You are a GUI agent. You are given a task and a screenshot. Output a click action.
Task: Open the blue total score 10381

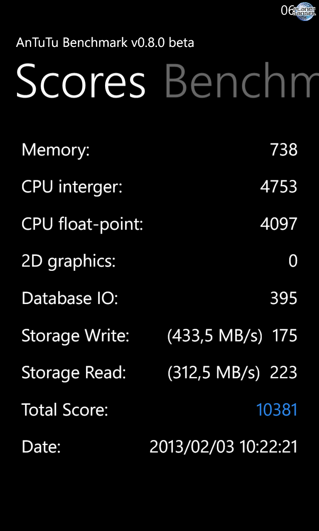coord(277,410)
